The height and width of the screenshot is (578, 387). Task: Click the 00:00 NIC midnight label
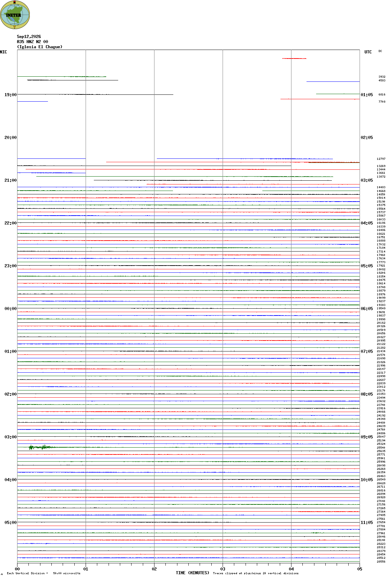(10, 309)
